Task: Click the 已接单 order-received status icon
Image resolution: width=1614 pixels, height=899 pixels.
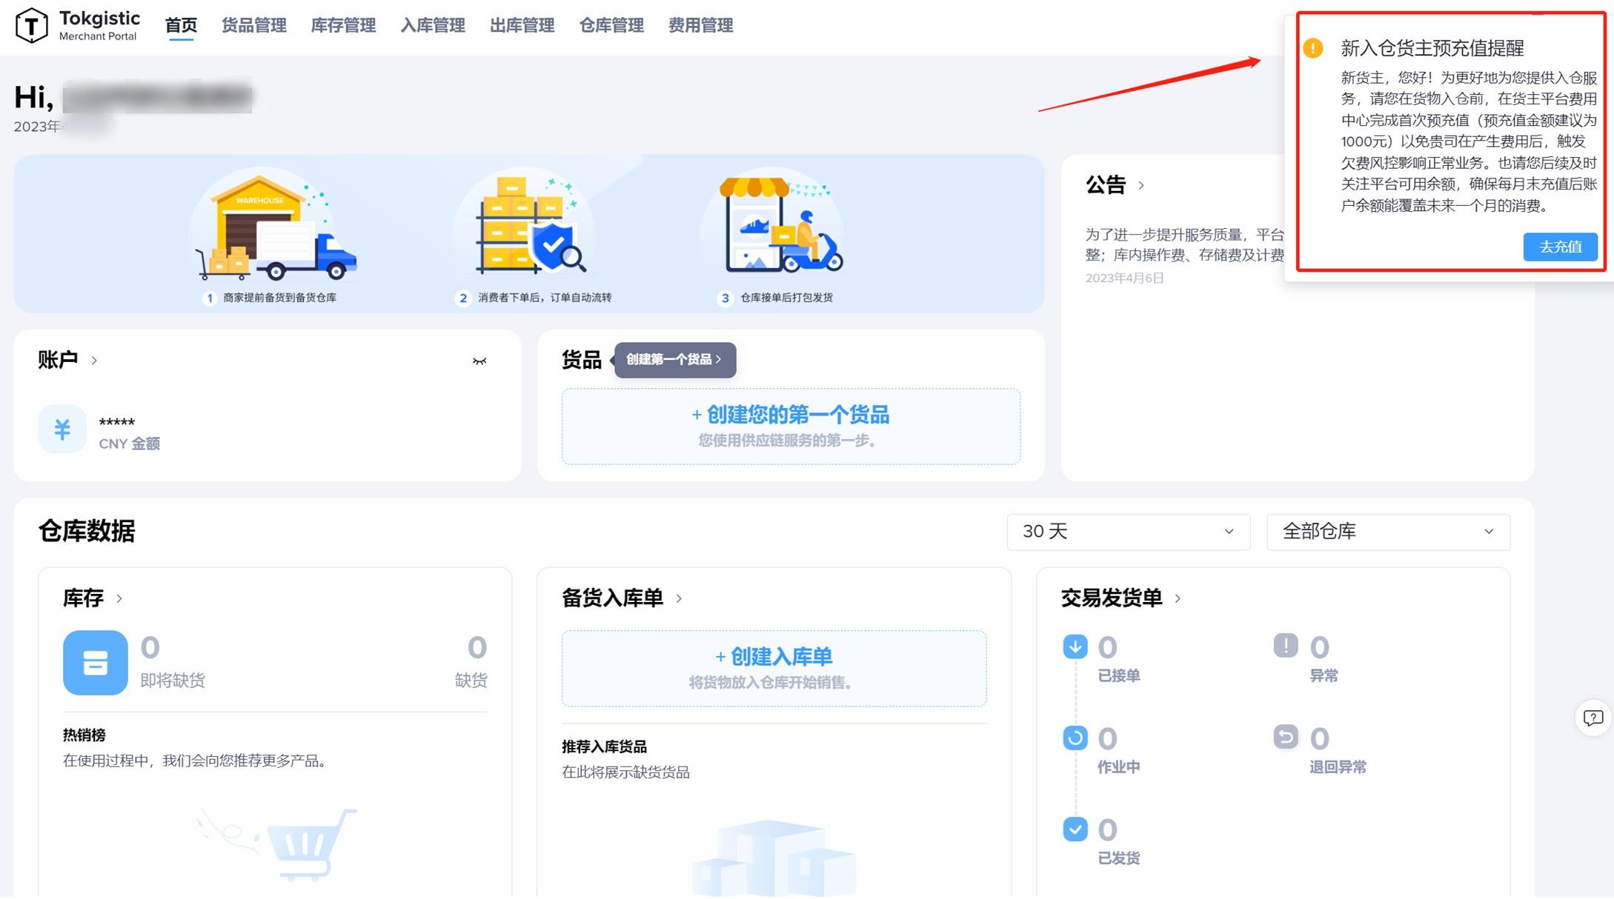Action: point(1075,645)
